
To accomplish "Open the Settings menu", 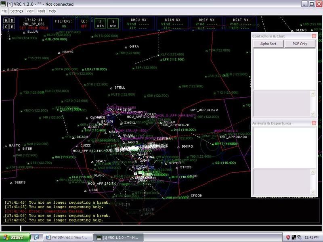I will [17, 11].
